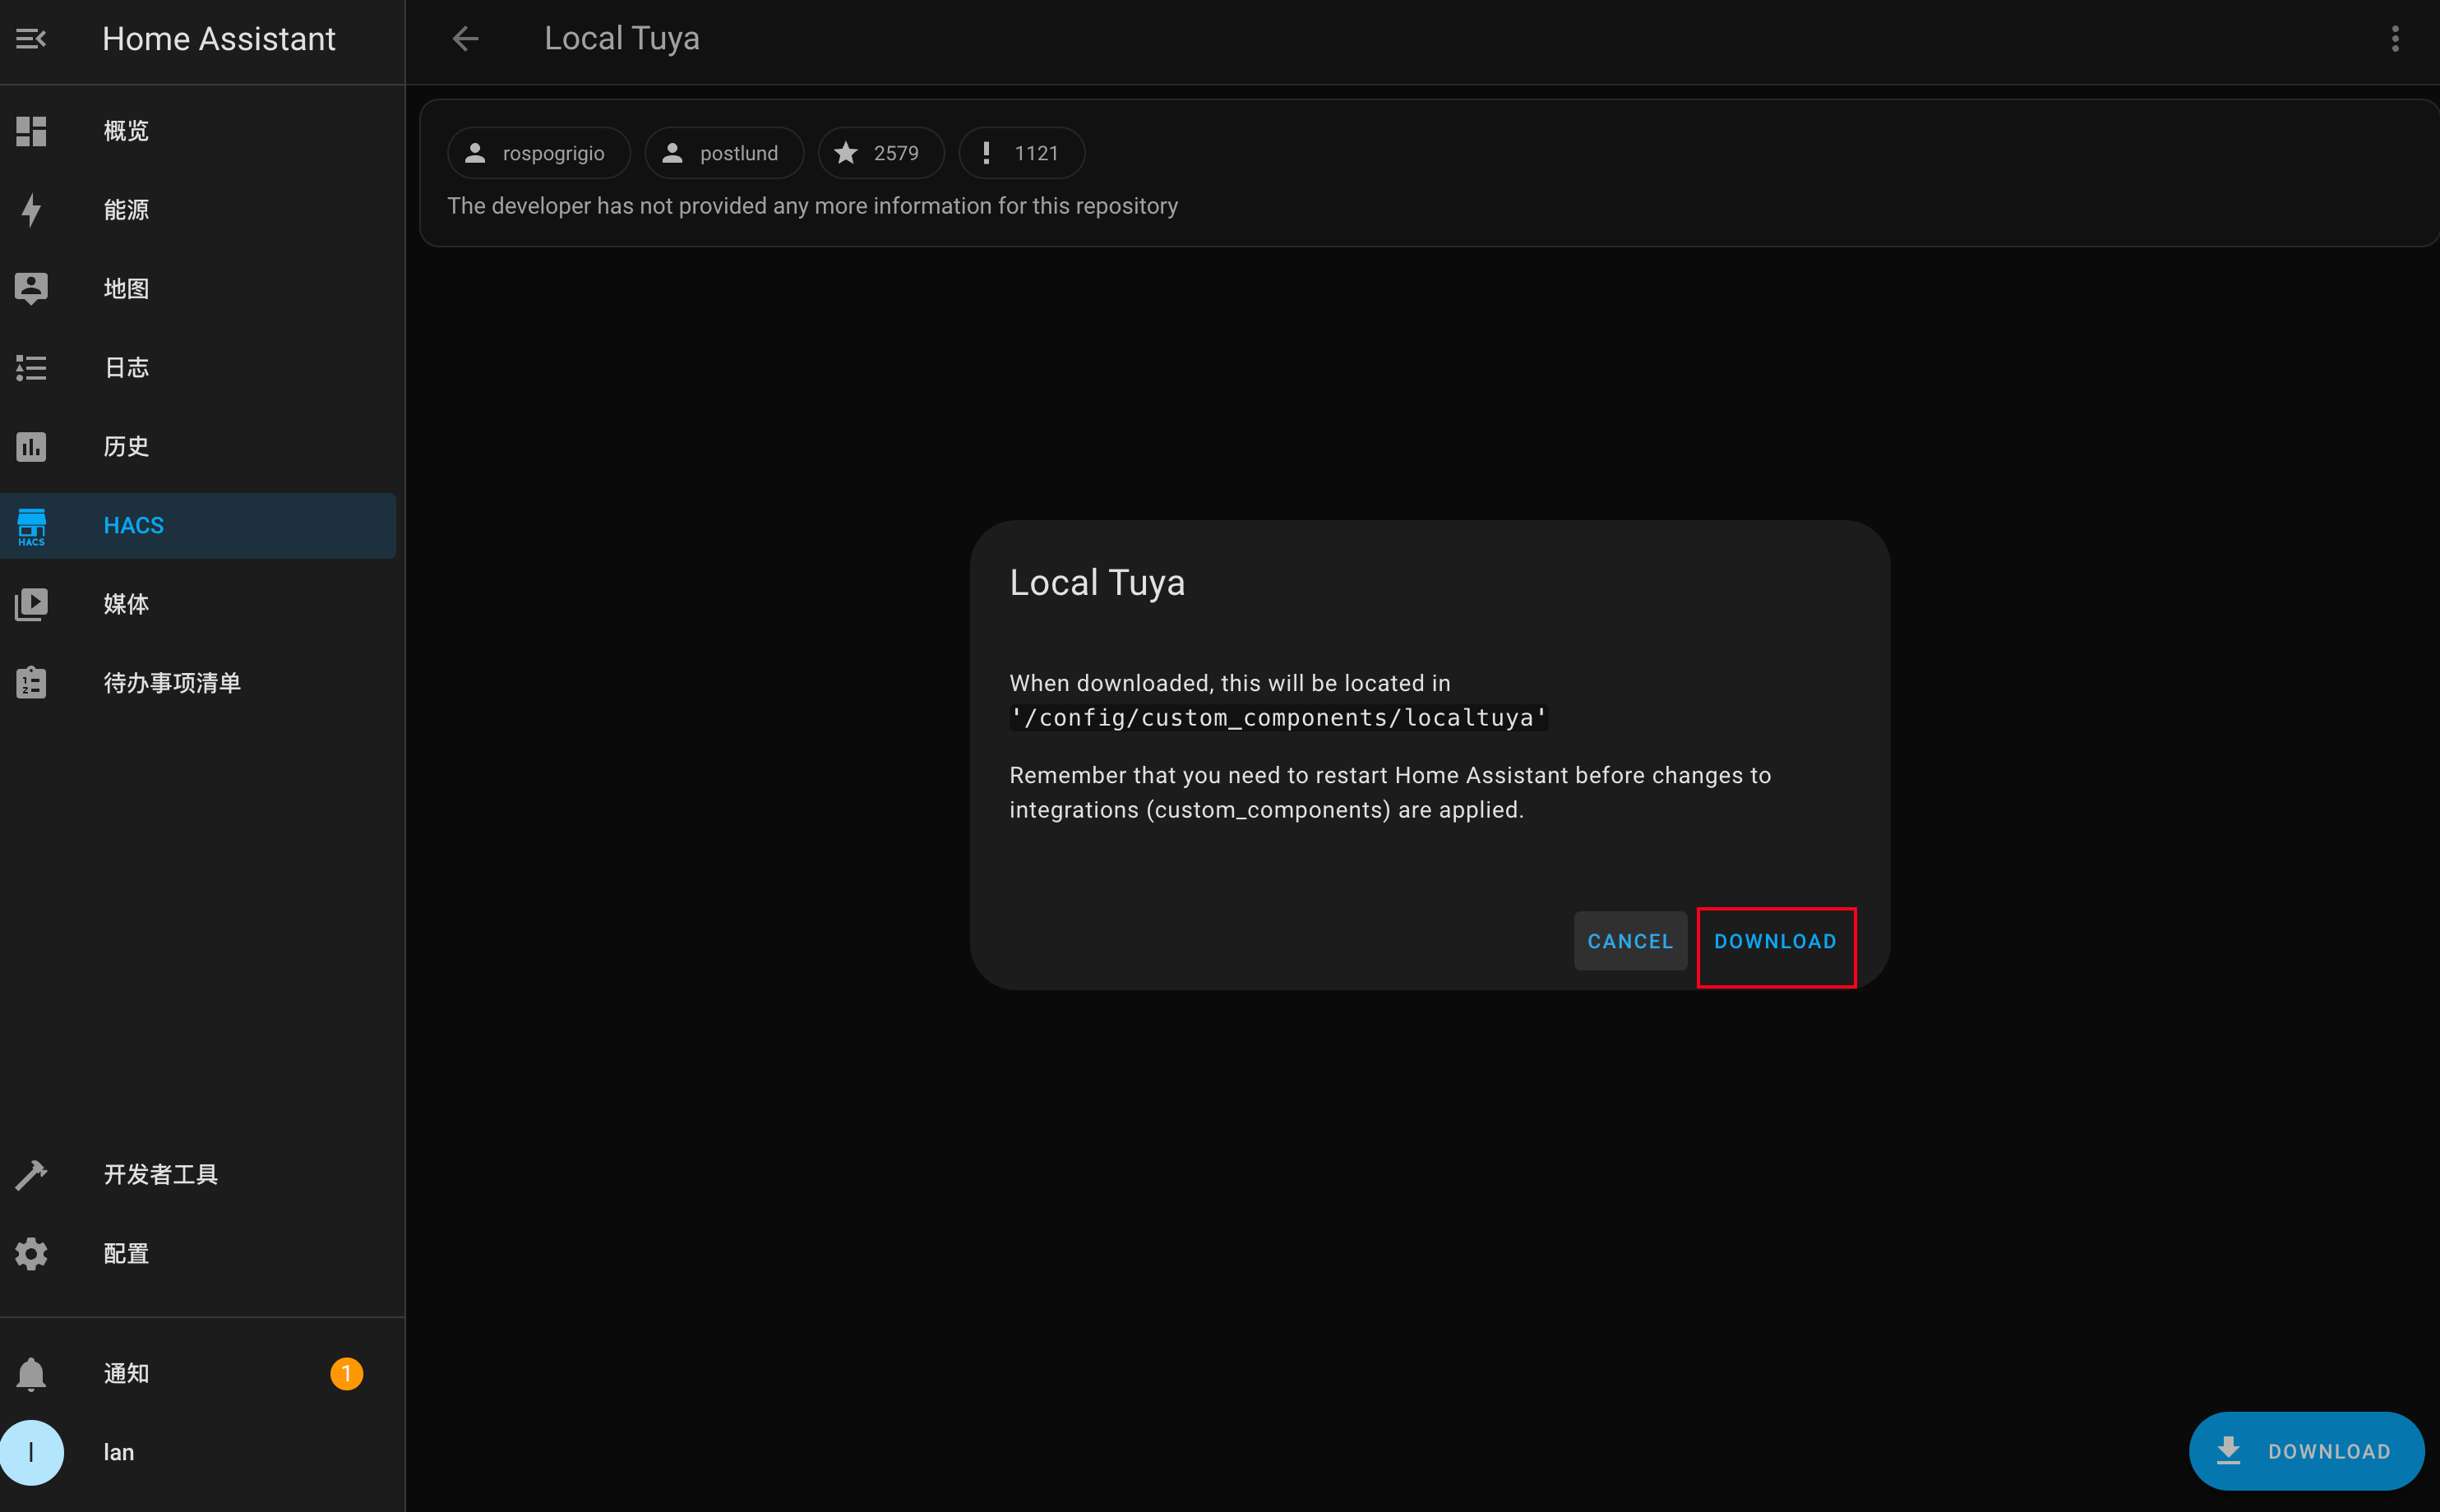Click the Local Tuya page header title

click(x=622, y=39)
